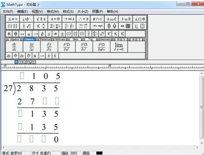Viewport: 204px width, 155px height.
Task: Open the 编辑(E) menu
Action: click(22, 12)
